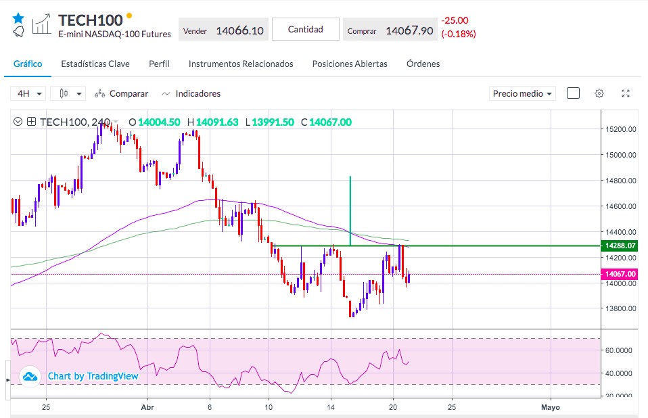
Task: Click the Comparar compare button
Action: pos(122,94)
